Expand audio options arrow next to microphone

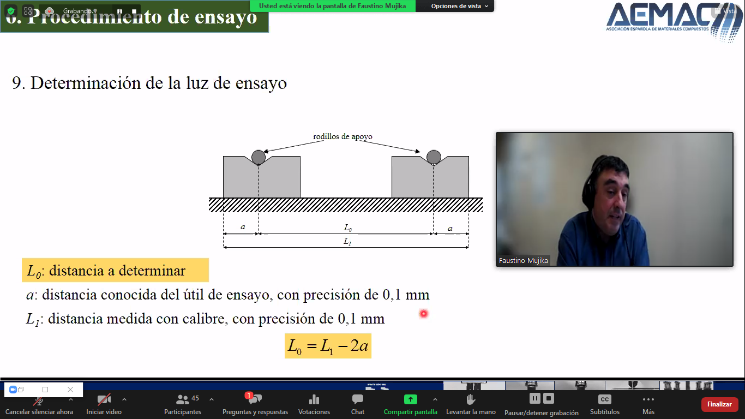coord(70,399)
